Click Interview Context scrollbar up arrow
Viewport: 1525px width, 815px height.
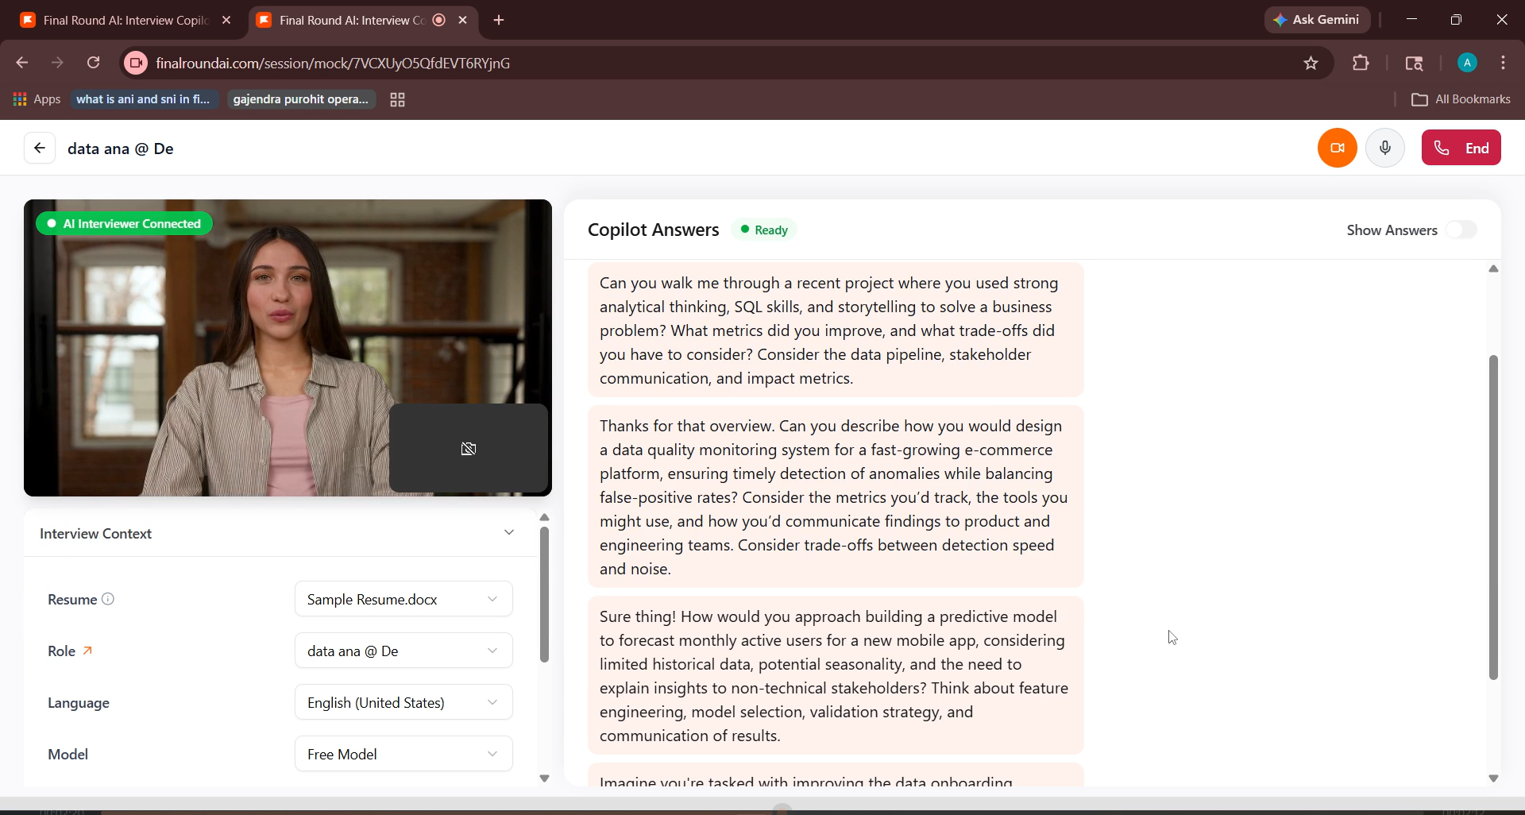(x=544, y=517)
